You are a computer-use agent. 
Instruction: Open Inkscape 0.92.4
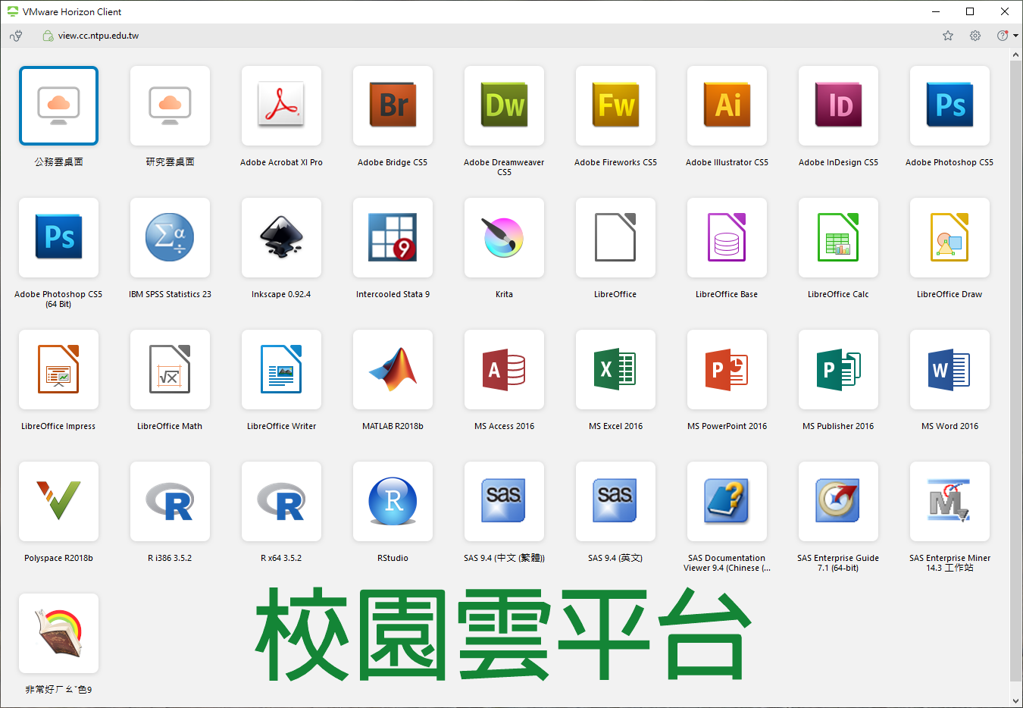[281, 237]
